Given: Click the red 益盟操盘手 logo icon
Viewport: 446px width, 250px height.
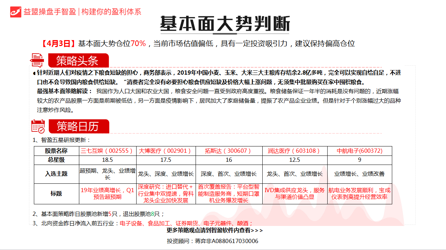Looking at the screenshot, I should (16, 12).
